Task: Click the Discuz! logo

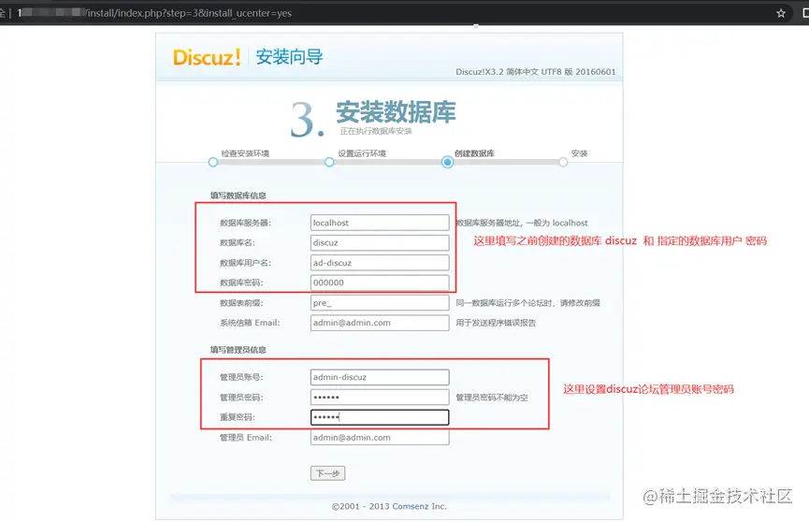Action: (x=207, y=57)
